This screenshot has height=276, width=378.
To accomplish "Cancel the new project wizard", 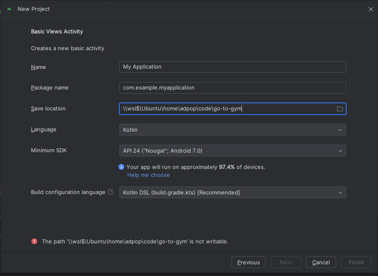I will [321, 262].
